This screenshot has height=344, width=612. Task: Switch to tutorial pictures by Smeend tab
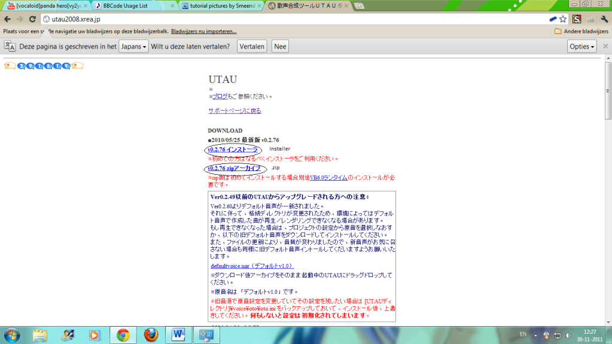[221, 6]
